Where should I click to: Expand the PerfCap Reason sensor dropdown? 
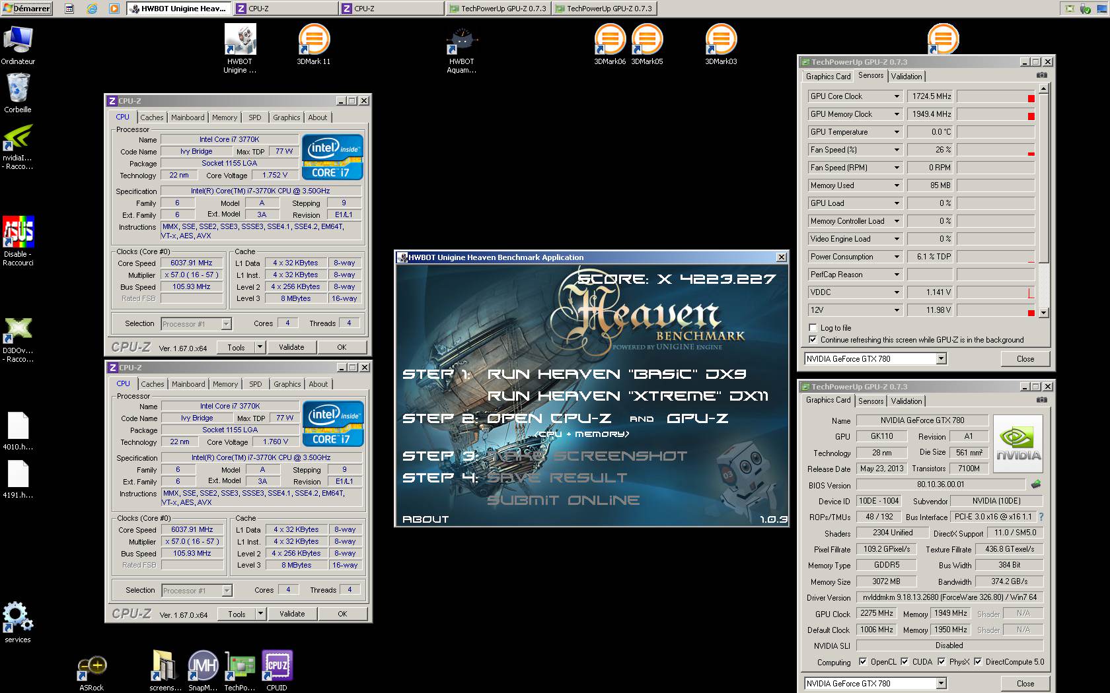coord(897,275)
